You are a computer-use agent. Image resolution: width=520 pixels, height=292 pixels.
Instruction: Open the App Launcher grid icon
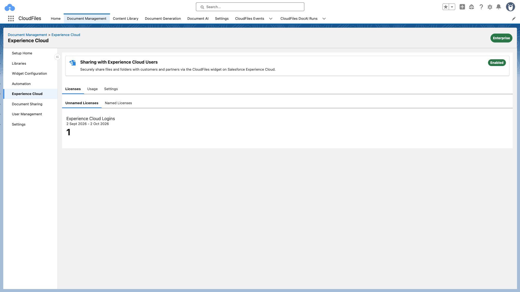tap(11, 18)
